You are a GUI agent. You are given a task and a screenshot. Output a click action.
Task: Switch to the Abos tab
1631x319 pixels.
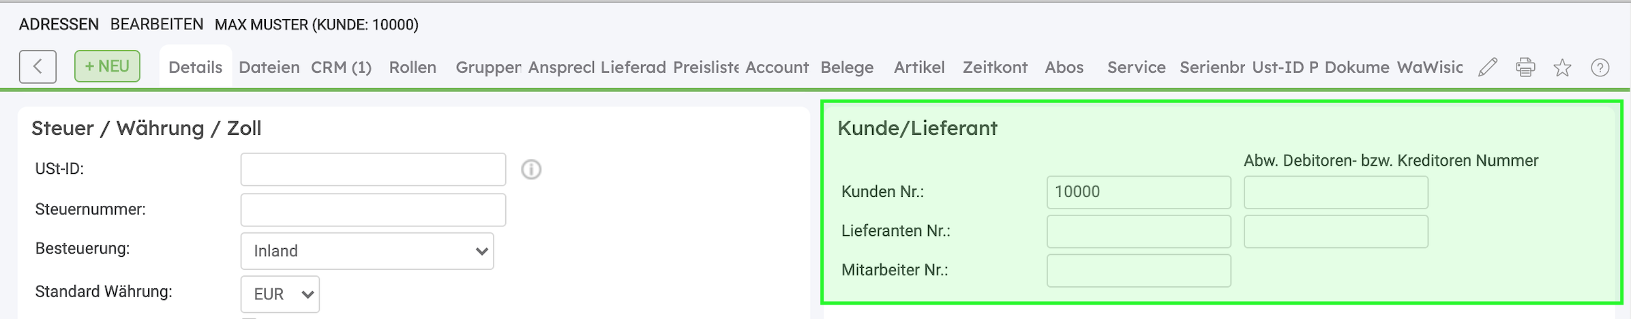[x=1064, y=67]
